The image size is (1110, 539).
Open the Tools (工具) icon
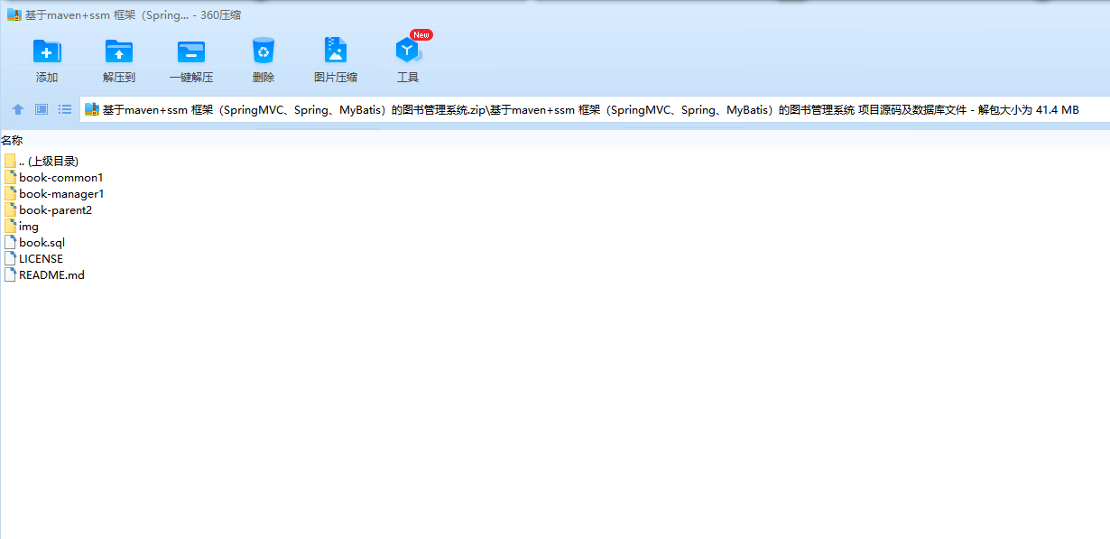pyautogui.click(x=408, y=51)
